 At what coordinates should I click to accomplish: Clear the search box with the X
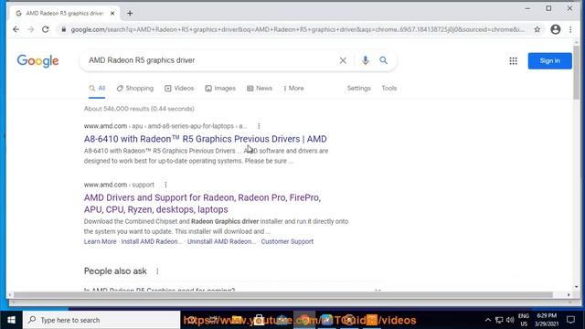click(343, 60)
